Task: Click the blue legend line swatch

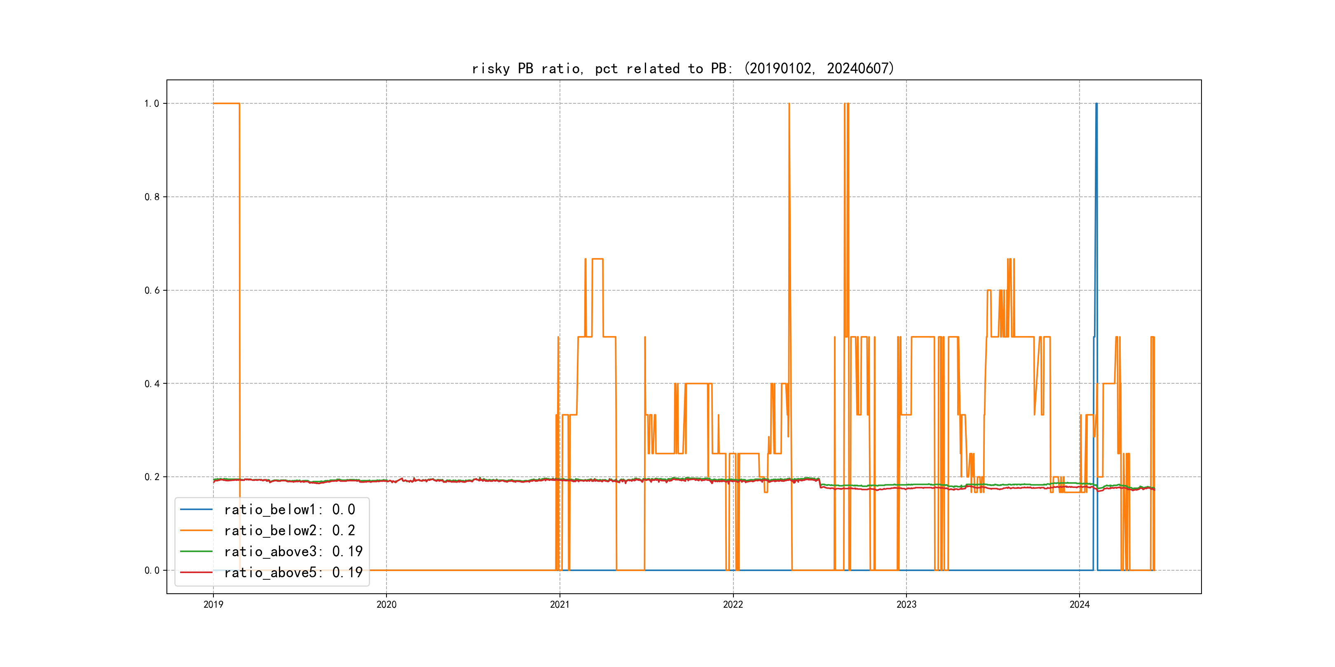Action: 196,510
